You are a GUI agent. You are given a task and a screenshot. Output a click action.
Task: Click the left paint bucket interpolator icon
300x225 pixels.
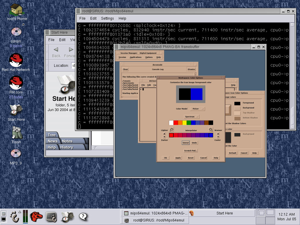(172, 129)
